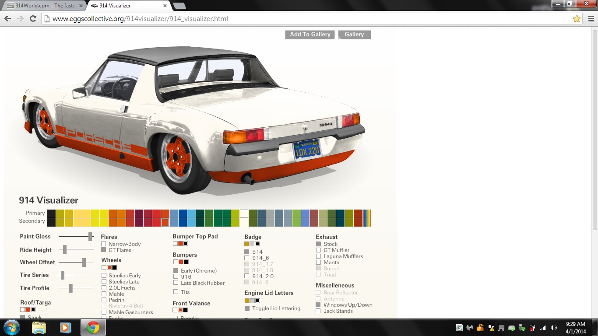This screenshot has height=336, width=598.
Task: Set wheel color to black swatch
Action: tap(115, 268)
